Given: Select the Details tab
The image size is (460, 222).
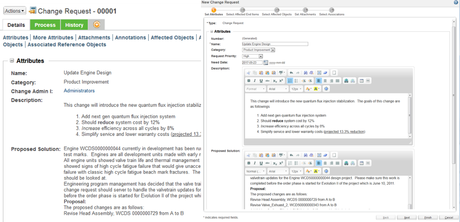Looking at the screenshot, I should [x=16, y=25].
